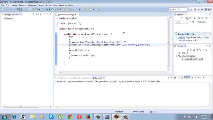Toggle Scroll Lock in the Console toolbar

(182, 78)
